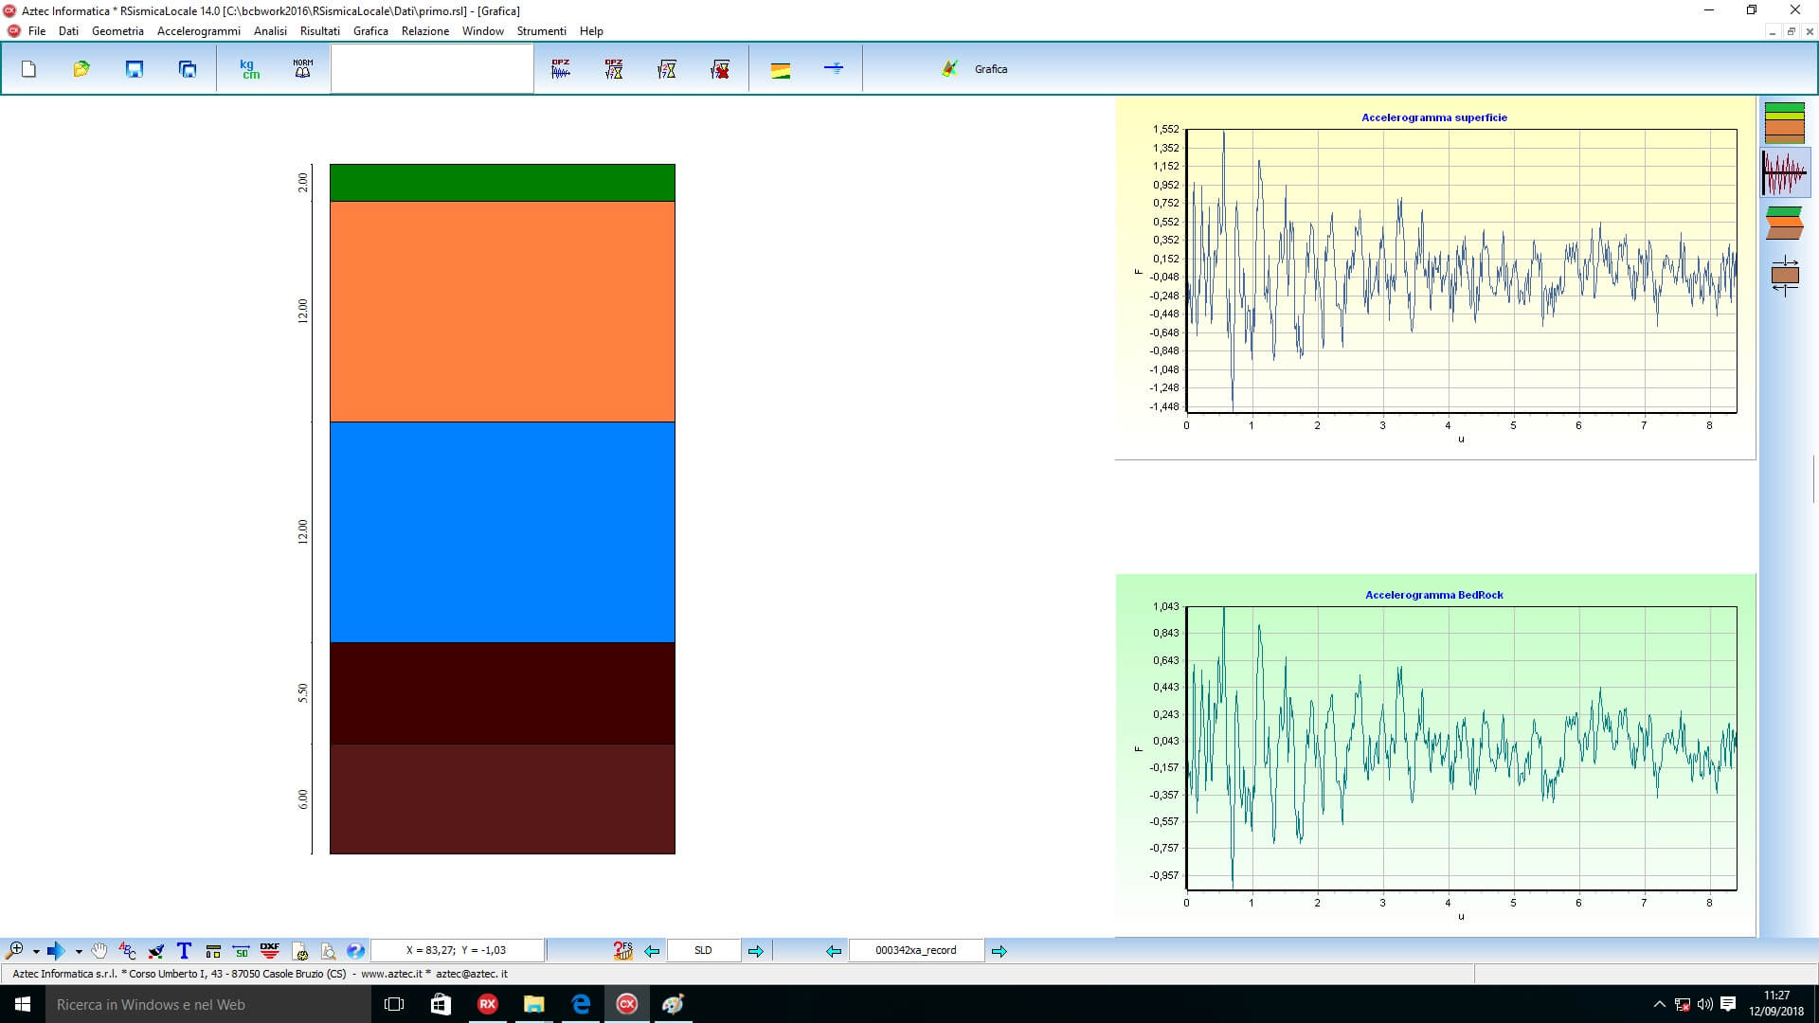Click the stratigraphy layers icon in right sidebar
Screen dimensions: 1819x1023
[1784, 123]
